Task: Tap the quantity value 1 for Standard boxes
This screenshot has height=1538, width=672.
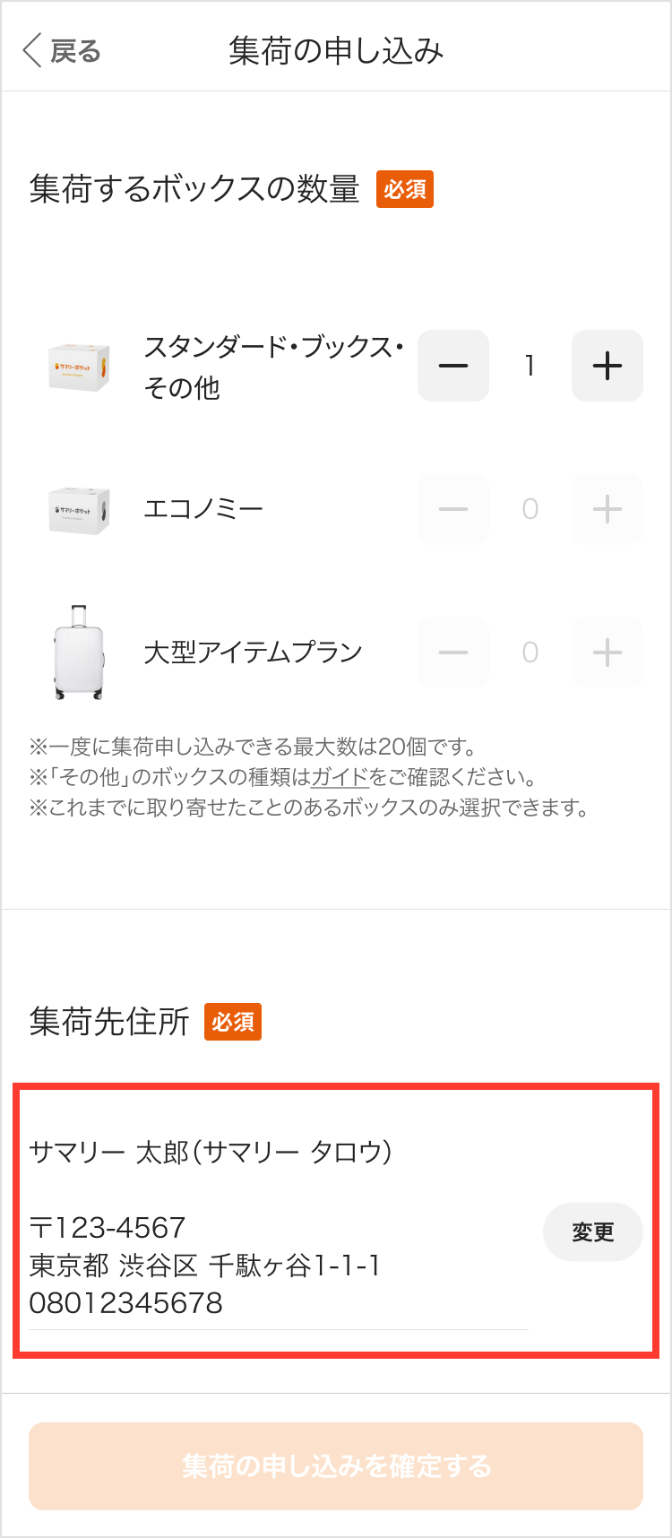Action: pos(530,366)
